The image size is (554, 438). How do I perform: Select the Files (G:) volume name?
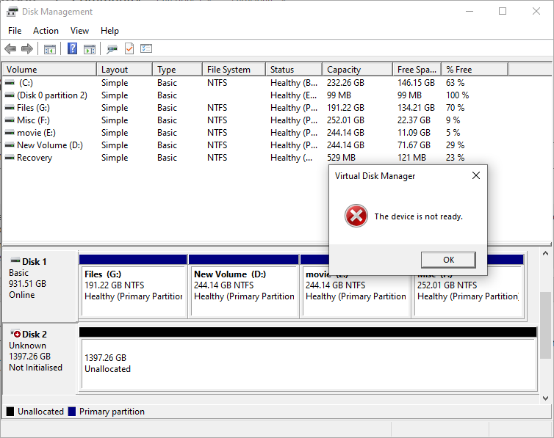(x=33, y=108)
